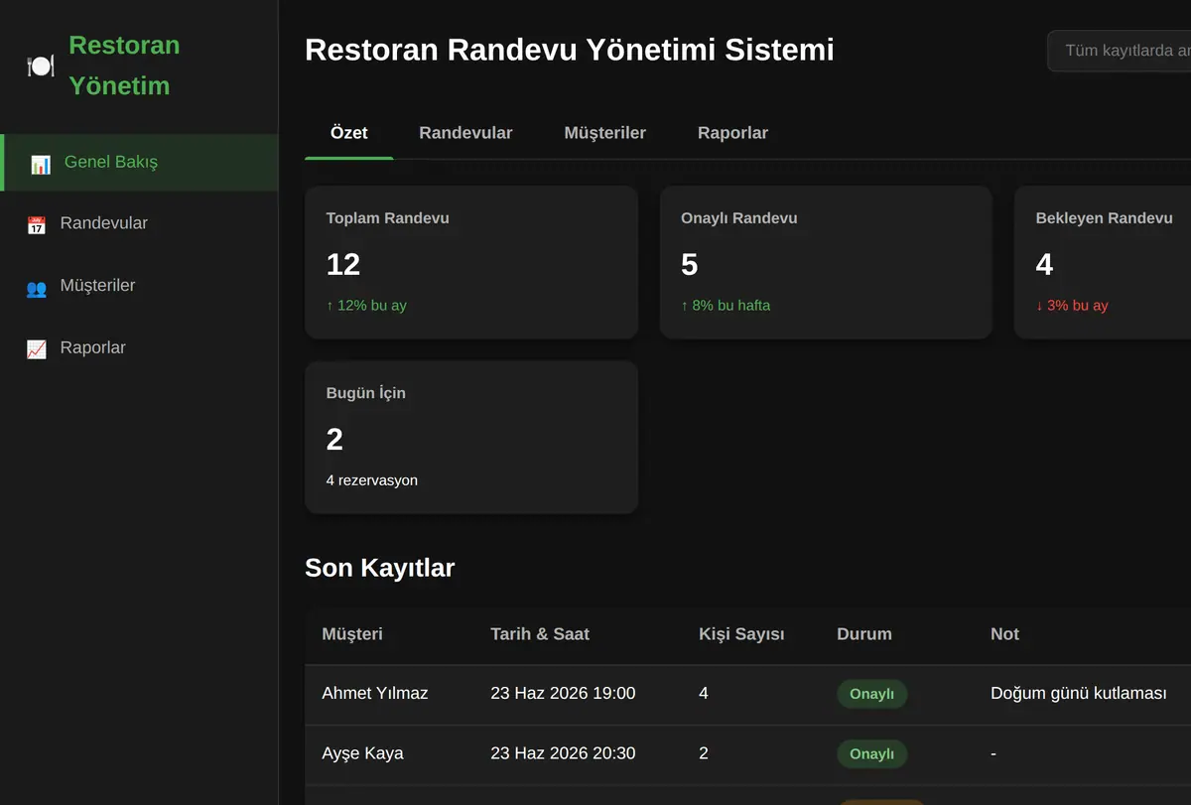Click the Randevular calendar icon in sidebar
Viewport: 1191px width, 805px height.
pyautogui.click(x=37, y=224)
